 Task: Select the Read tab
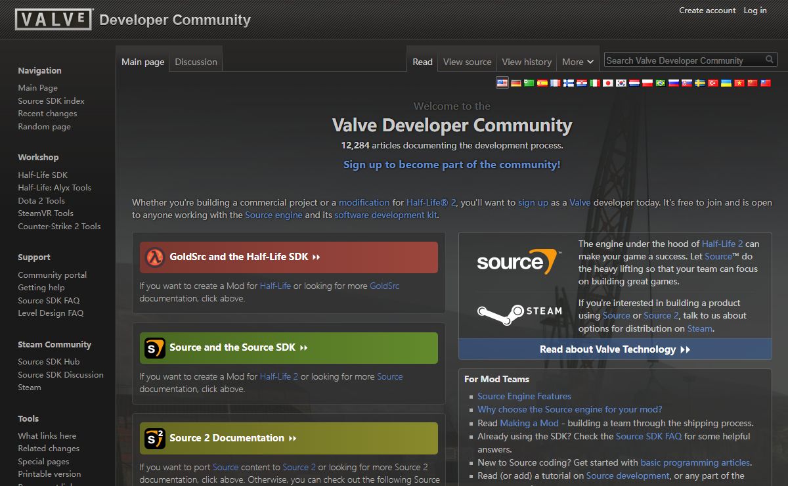point(422,62)
